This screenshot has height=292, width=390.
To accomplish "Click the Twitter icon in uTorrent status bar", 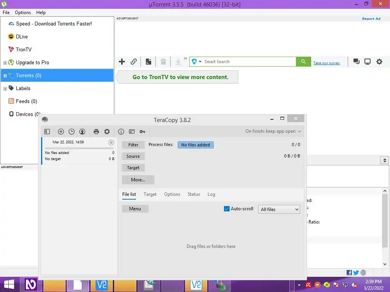I will pos(356,273).
